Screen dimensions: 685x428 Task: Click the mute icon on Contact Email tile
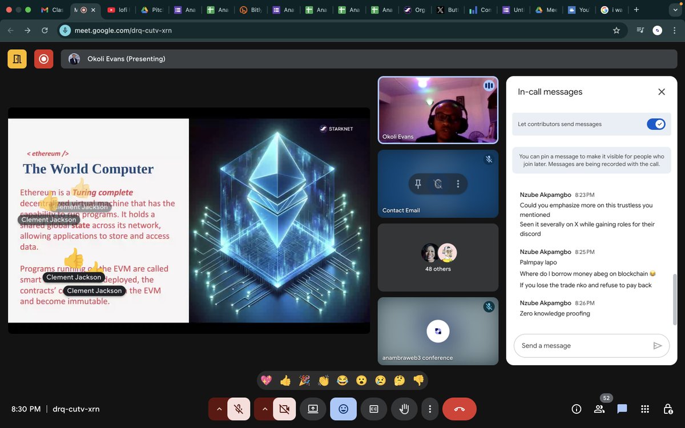click(x=438, y=184)
